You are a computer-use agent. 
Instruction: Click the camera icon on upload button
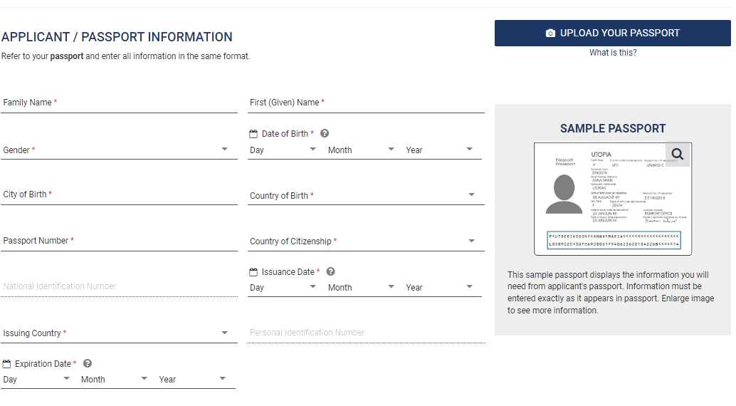click(550, 33)
